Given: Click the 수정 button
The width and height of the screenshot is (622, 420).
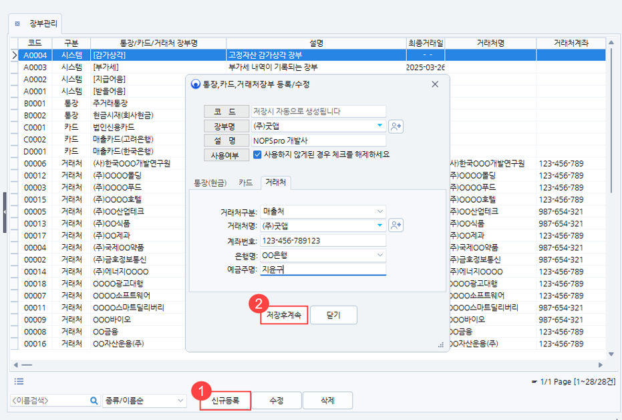Looking at the screenshot, I should pyautogui.click(x=277, y=401).
